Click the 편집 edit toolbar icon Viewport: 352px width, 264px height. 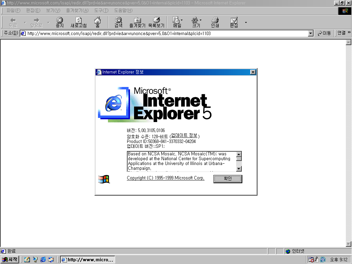[234, 22]
